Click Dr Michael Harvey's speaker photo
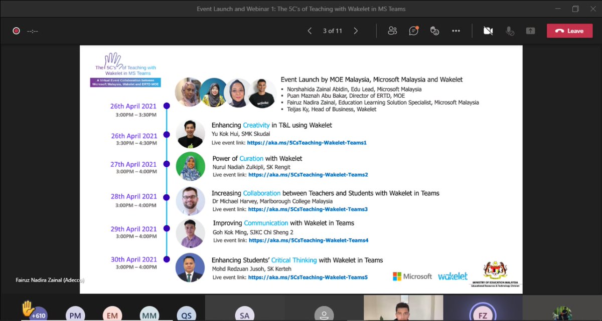Image resolution: width=602 pixels, height=321 pixels. (x=191, y=201)
